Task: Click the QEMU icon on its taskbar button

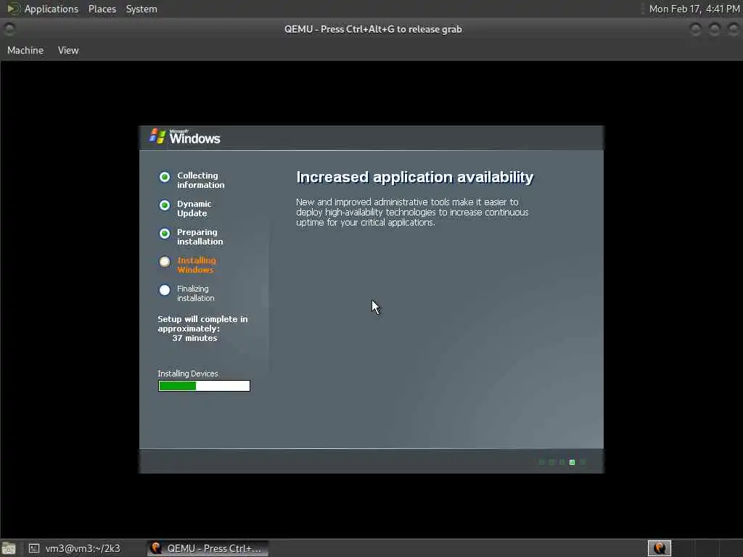Action: coord(156,548)
